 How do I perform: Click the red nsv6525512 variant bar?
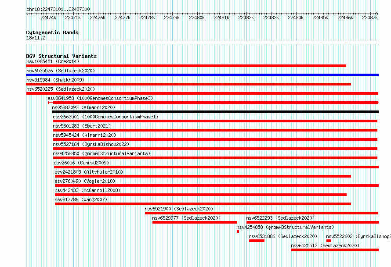pyautogui.click(x=335, y=250)
